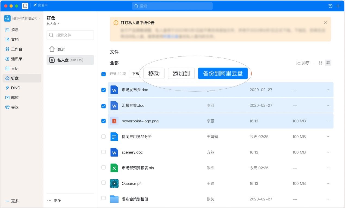Click the Ocean.mp4 video thumbnail
This screenshot has width=345, height=208.
[x=114, y=183]
